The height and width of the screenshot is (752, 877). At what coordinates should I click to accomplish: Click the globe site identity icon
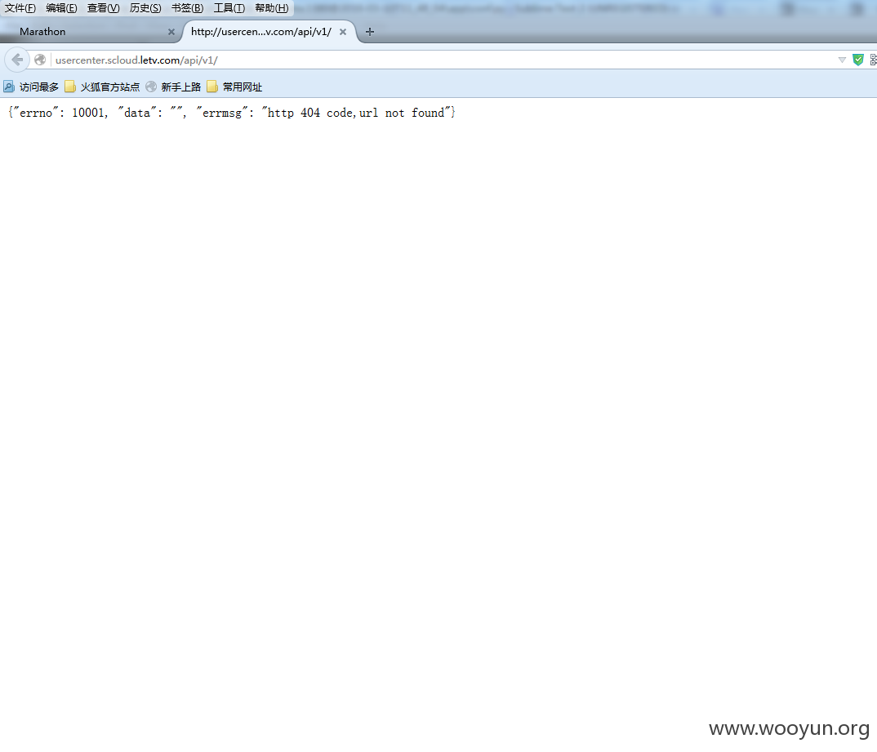click(x=40, y=60)
